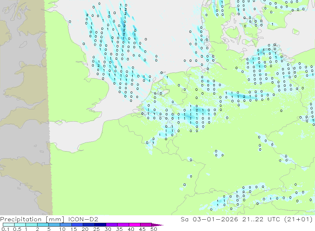Click the '40' legend scale value
This screenshot has width=315, height=231.
click(131, 229)
